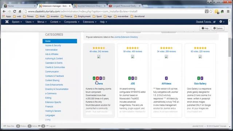Click the purple P badge on AllVideos card

pos(166,78)
